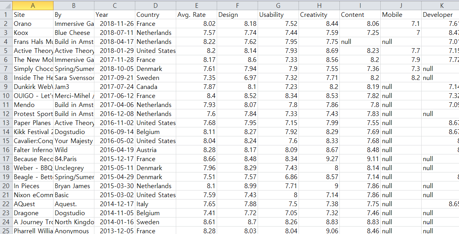459x234 pixels.
Task: Select row 22 header number
Action: click(x=6, y=204)
